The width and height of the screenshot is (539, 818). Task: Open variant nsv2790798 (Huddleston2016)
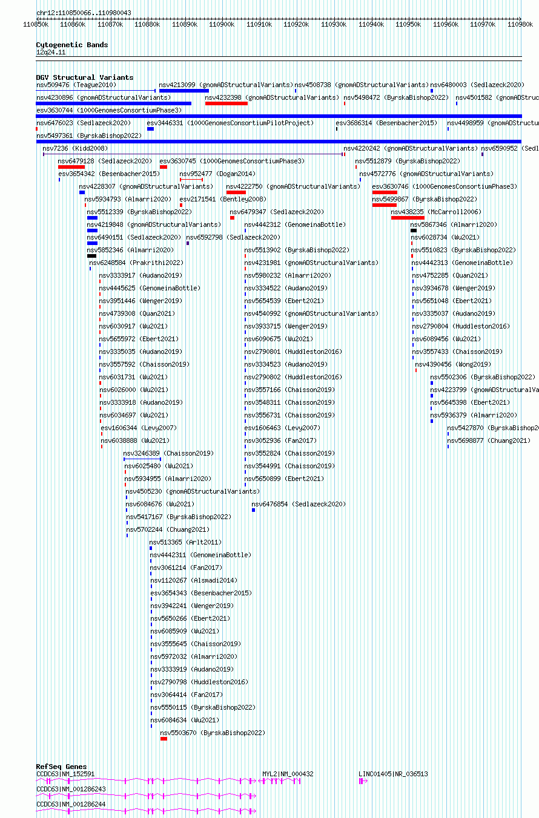199,682
